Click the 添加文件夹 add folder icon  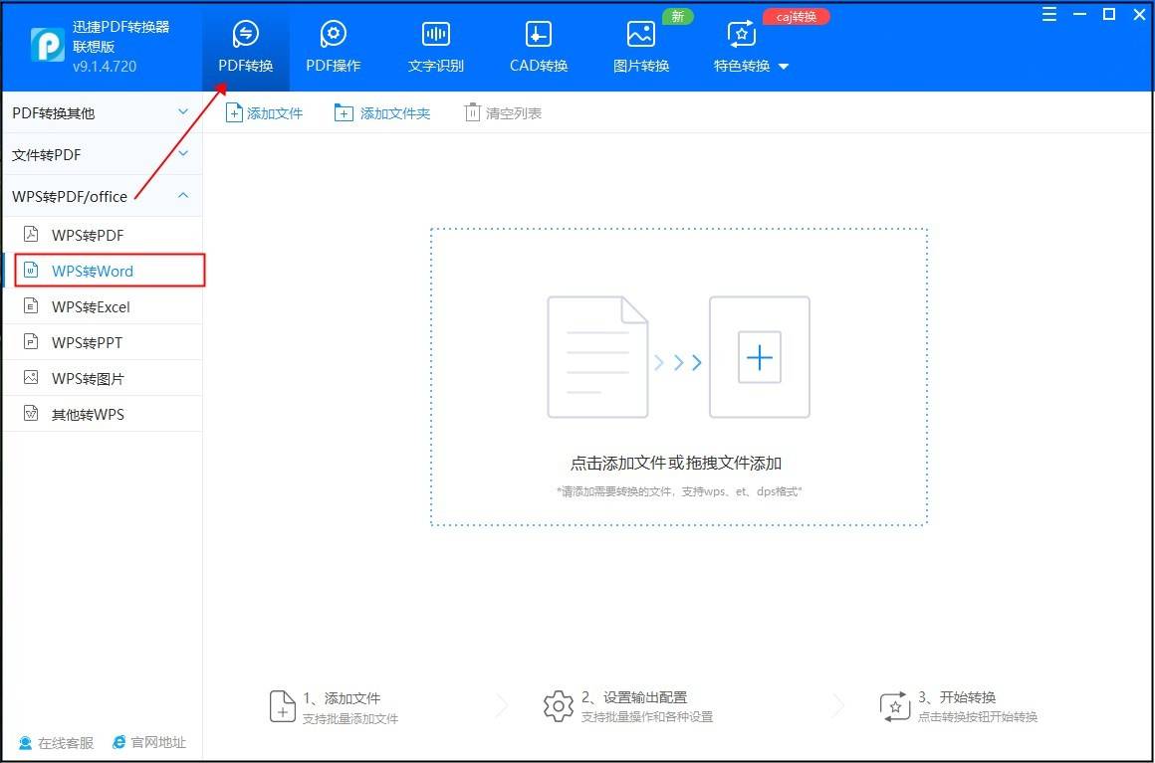point(344,112)
